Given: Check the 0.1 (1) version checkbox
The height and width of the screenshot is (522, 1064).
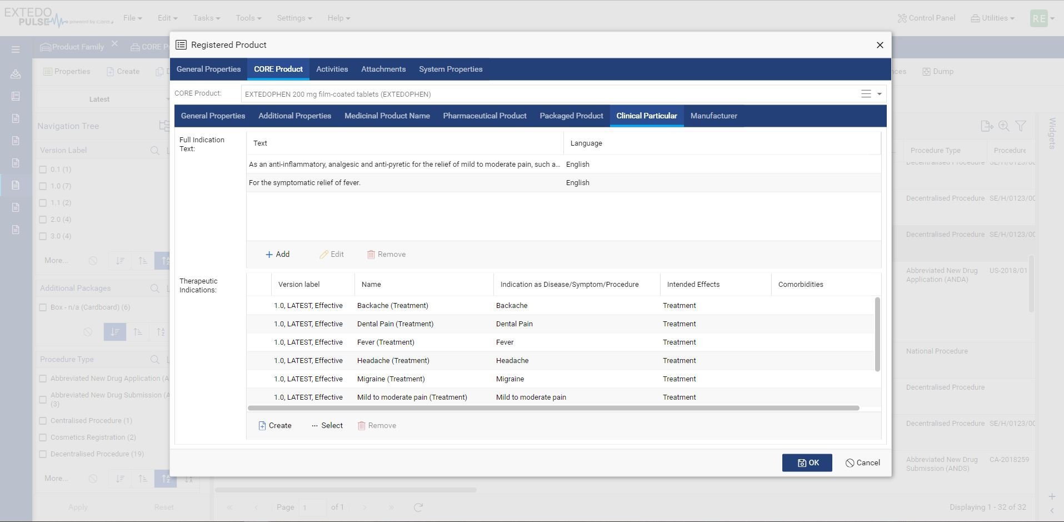Looking at the screenshot, I should pos(43,170).
